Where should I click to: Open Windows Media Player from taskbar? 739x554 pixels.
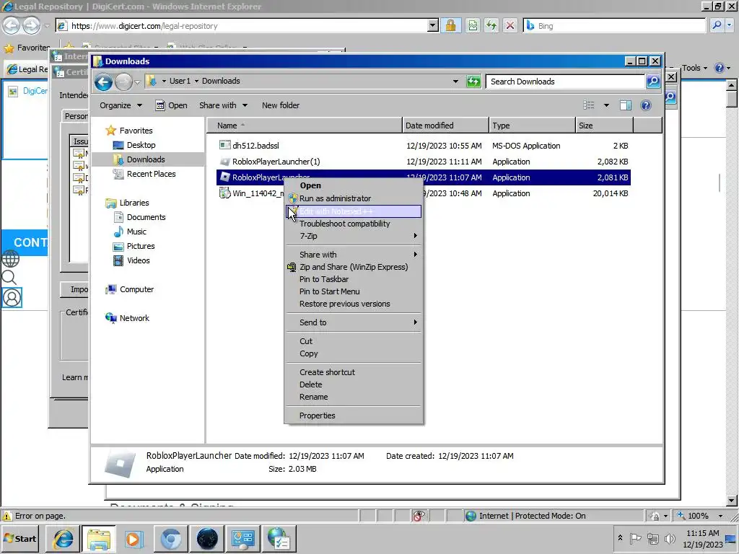pyautogui.click(x=134, y=538)
